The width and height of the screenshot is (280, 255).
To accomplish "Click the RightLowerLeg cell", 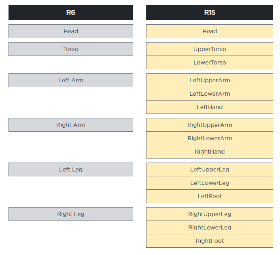I will (210, 227).
